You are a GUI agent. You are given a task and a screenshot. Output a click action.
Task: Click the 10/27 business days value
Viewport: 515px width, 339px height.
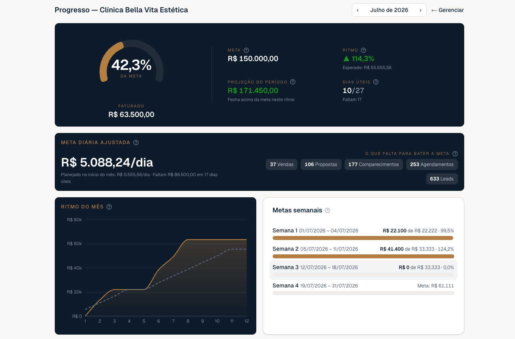353,91
